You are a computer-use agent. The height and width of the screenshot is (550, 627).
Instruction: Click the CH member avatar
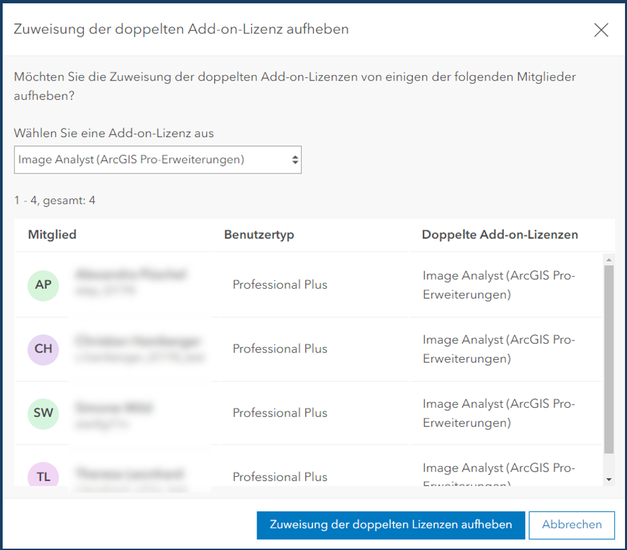click(43, 349)
